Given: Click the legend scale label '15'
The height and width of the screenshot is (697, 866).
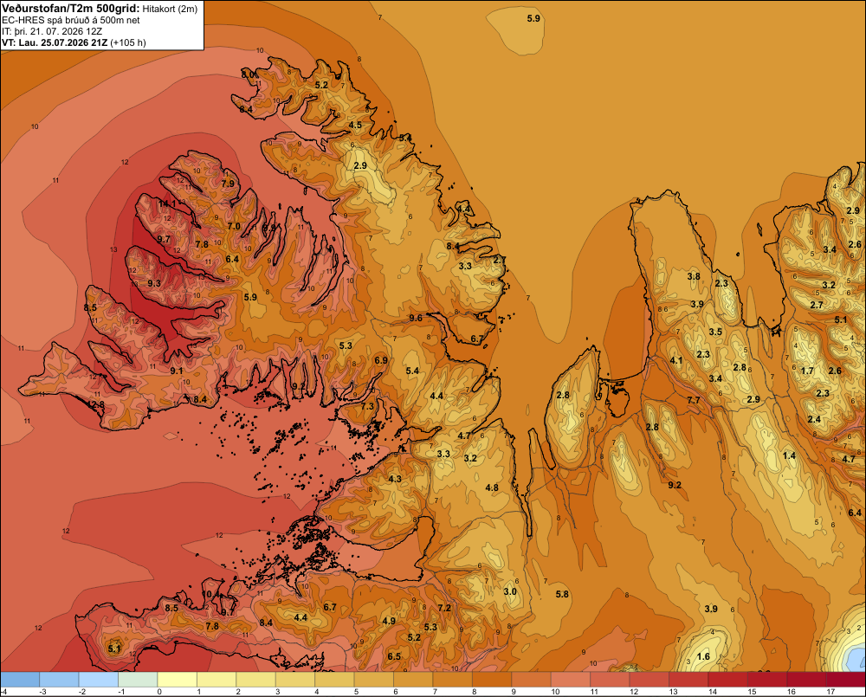Looking at the screenshot, I should [752, 692].
